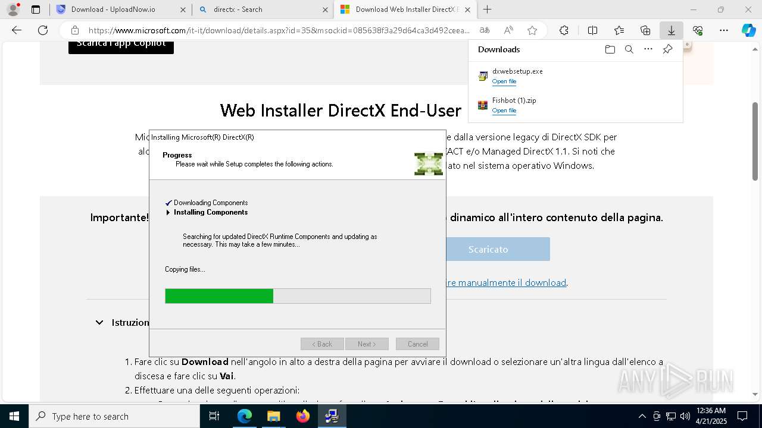Open the Collections icon in toolbar

(645, 30)
